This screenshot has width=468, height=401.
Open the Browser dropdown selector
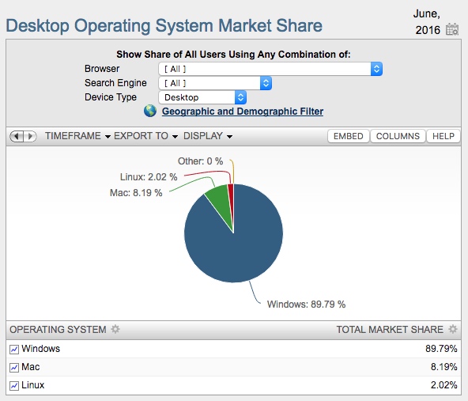[270, 69]
